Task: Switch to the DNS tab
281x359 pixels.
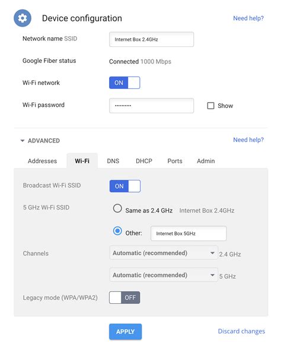Action: point(113,161)
